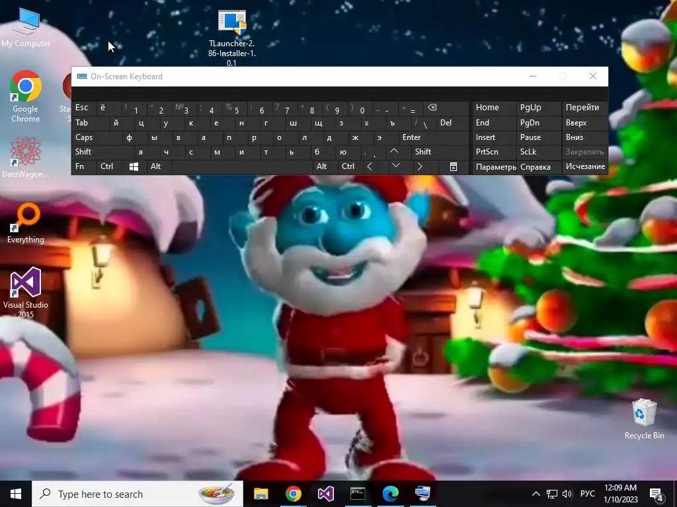
Task: Toggle the left Shift key
Action: pyautogui.click(x=102, y=152)
